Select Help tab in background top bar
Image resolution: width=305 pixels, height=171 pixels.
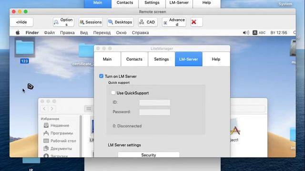206,3
